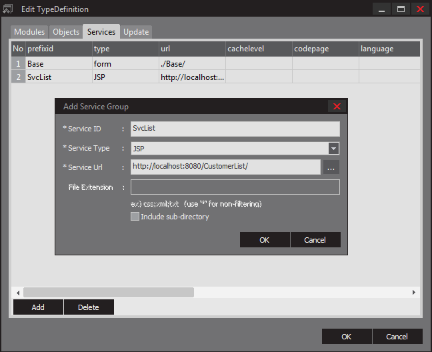432x352 pixels.
Task: Toggle Include sub-directory checkbox
Action: (135, 217)
